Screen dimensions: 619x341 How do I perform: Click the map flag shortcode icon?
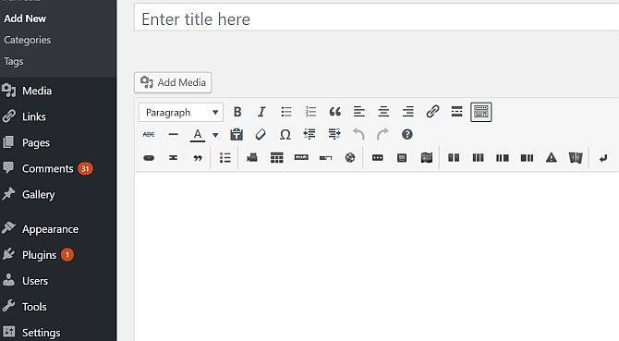(426, 158)
